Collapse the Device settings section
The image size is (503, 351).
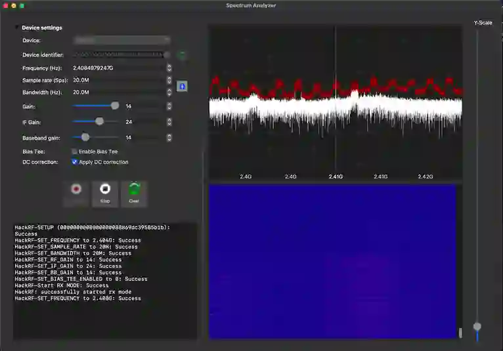click(17, 28)
